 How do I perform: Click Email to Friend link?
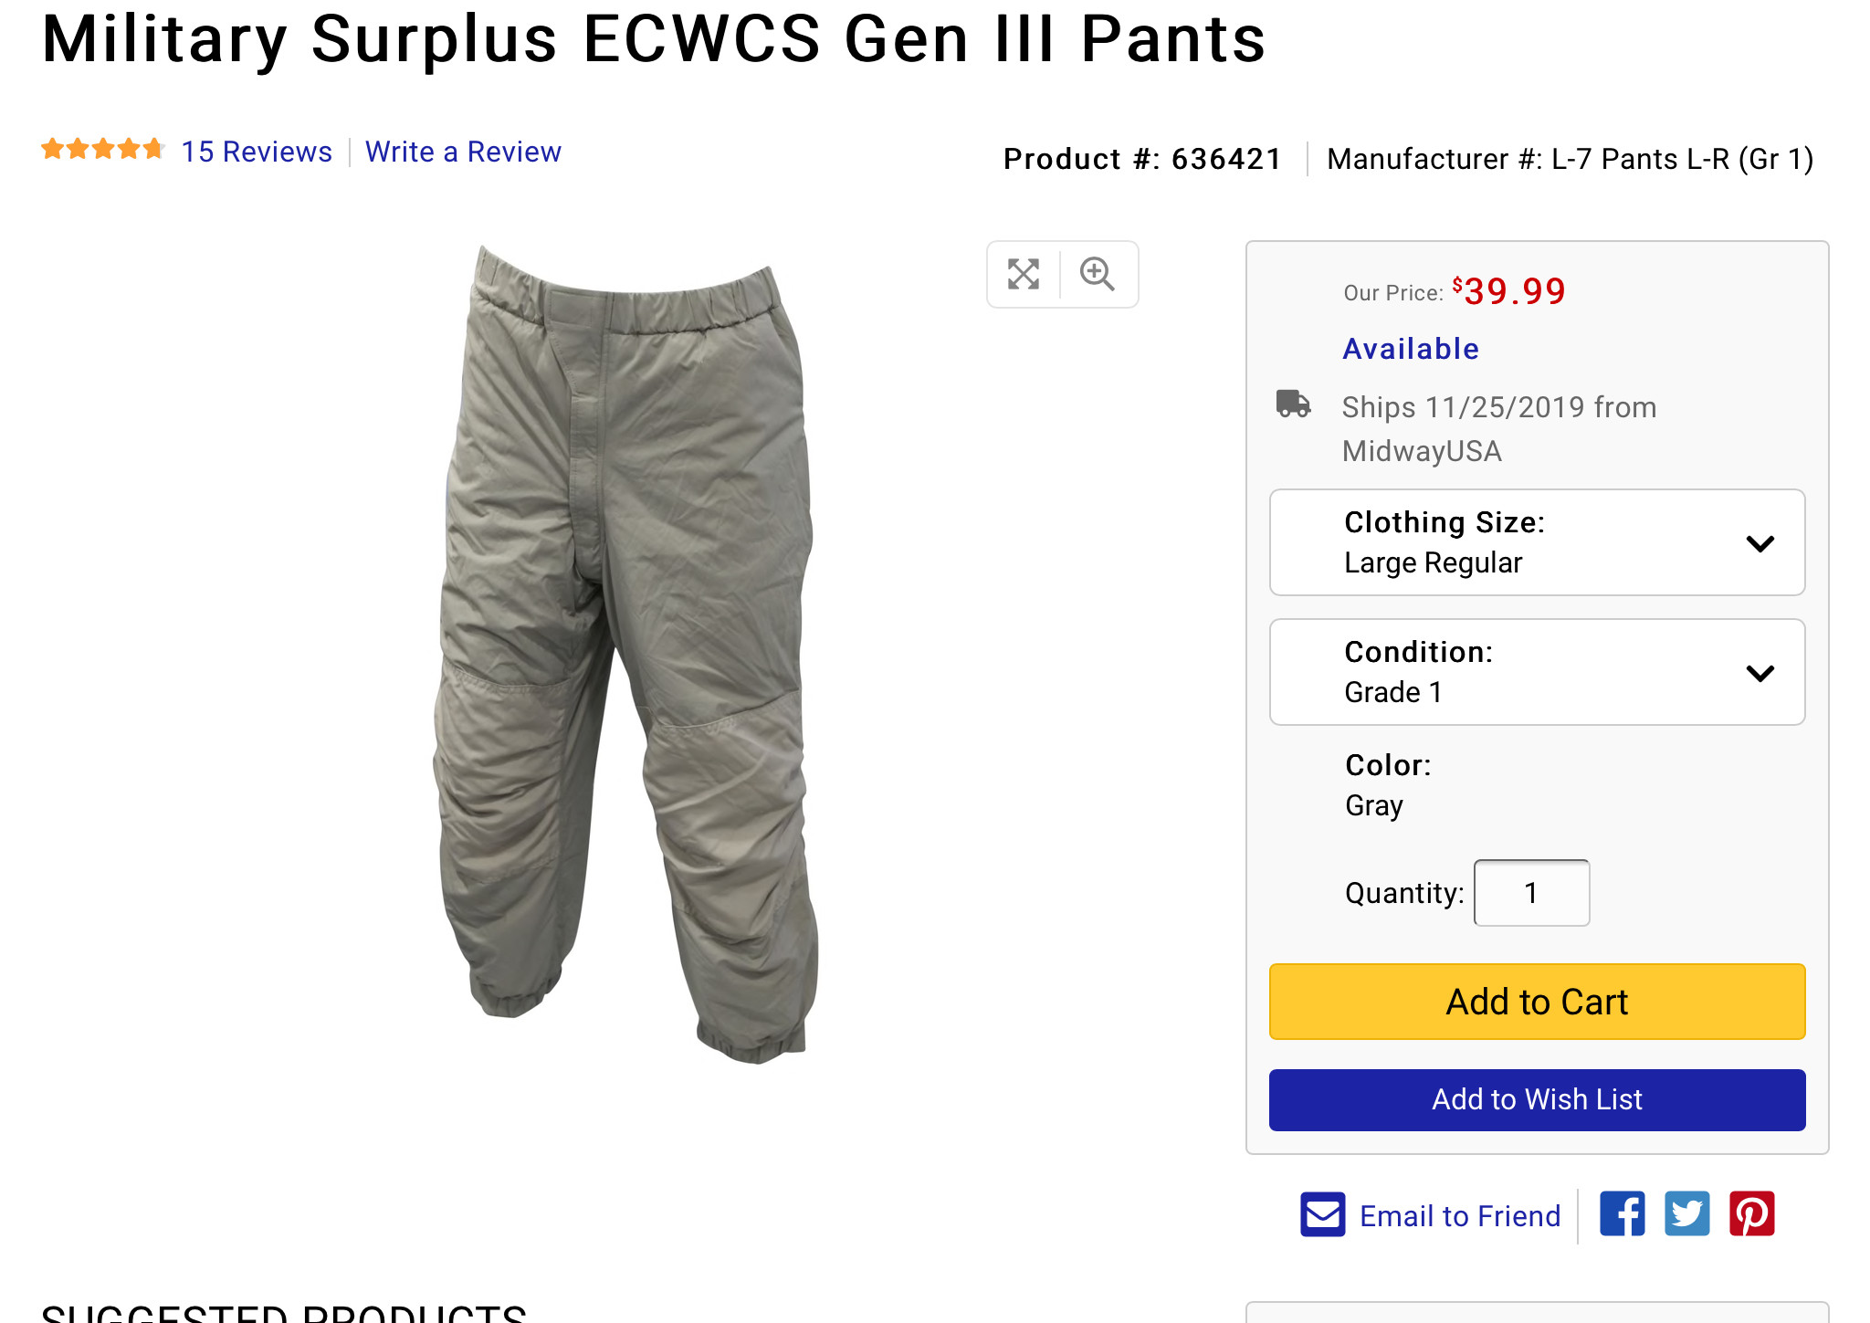click(x=1460, y=1215)
